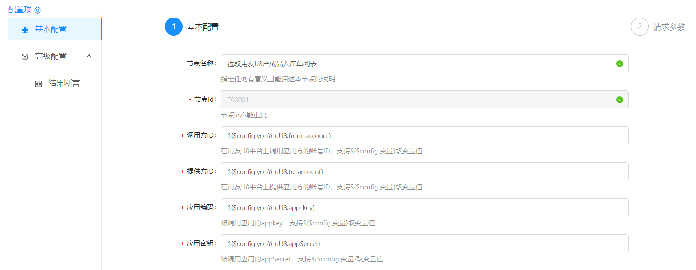
Task: Click the disabled 节点Id field
Action: 418,99
